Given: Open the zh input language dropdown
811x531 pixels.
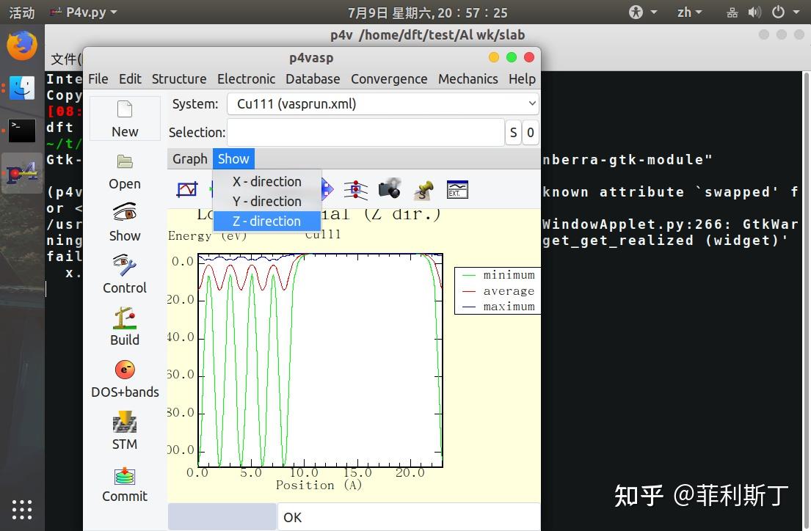Looking at the screenshot, I should (689, 12).
